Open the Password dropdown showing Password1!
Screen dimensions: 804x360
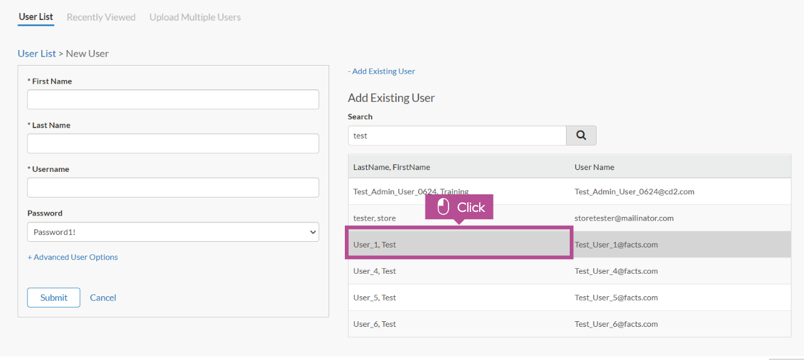(173, 232)
